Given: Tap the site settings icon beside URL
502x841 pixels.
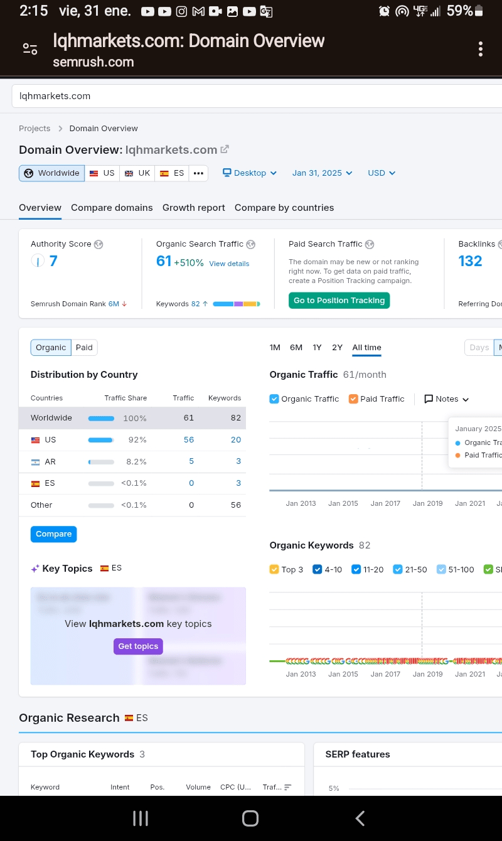Looking at the screenshot, I should pyautogui.click(x=30, y=49).
